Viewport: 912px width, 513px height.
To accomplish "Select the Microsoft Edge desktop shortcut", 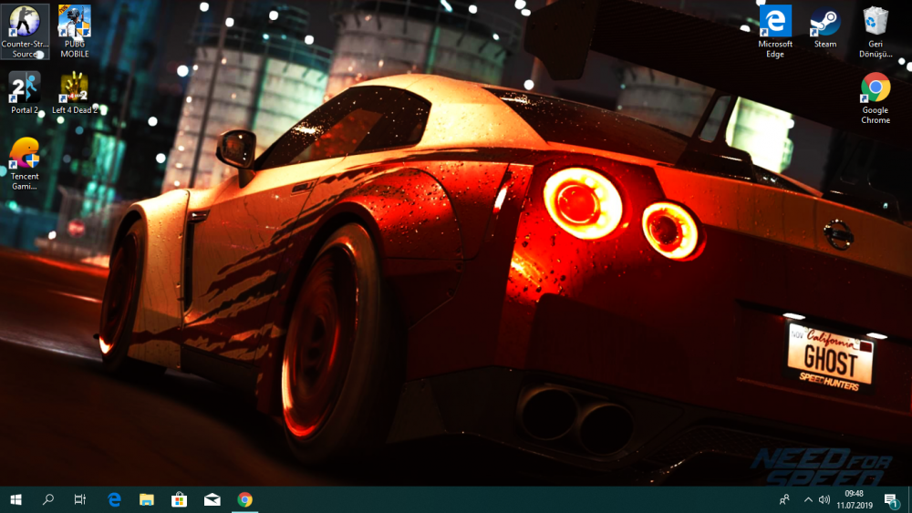I will pos(775,23).
